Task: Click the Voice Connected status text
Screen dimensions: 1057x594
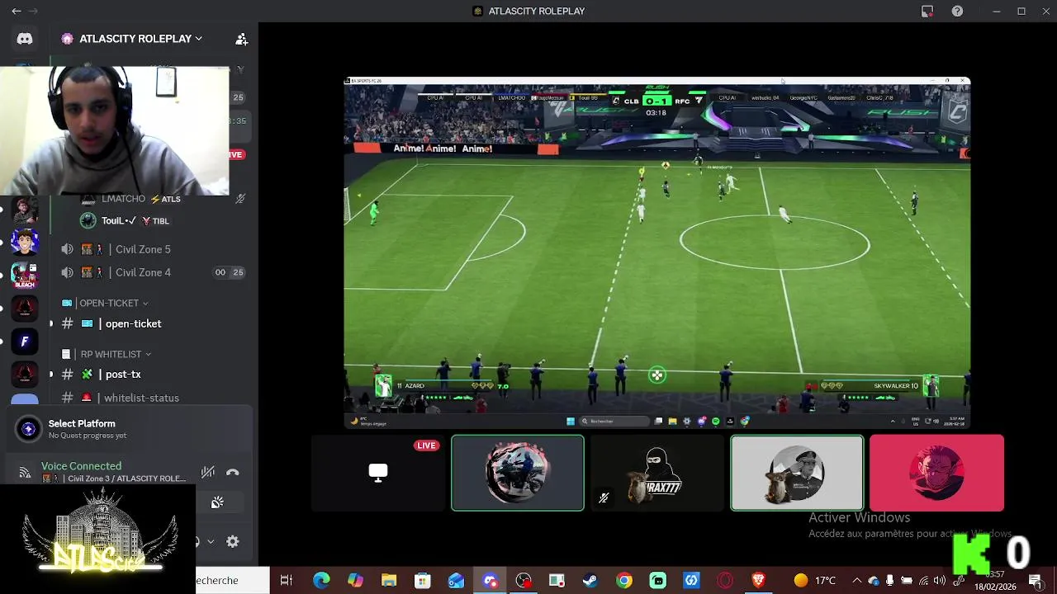Action: click(x=81, y=466)
